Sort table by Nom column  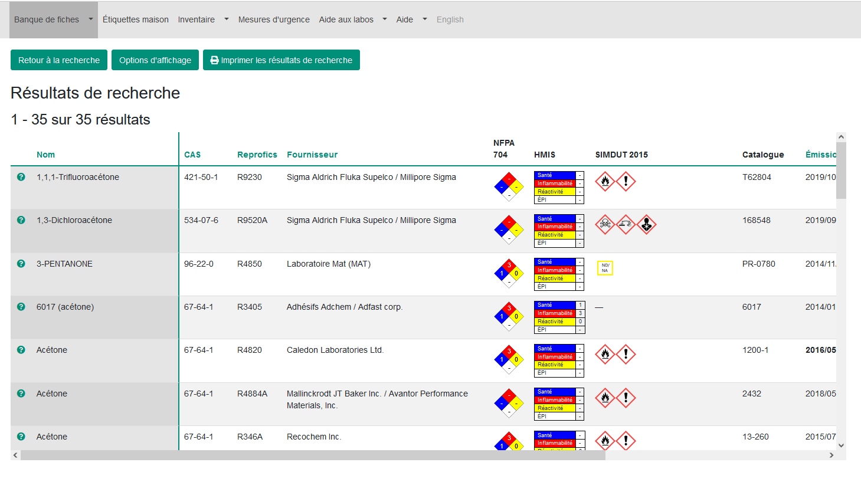[45, 155]
